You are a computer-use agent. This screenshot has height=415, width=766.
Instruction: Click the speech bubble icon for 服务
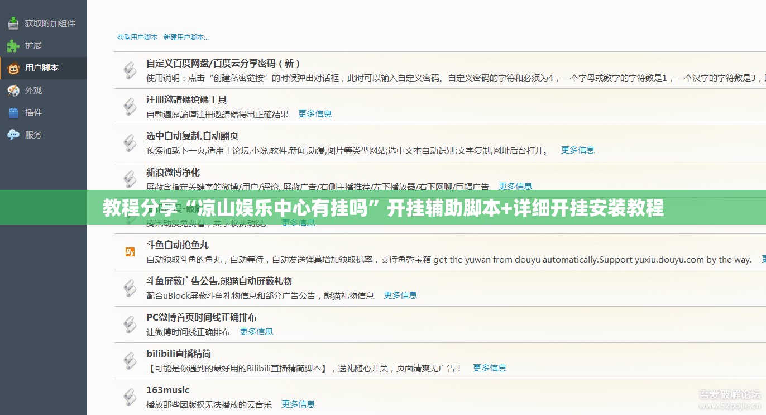pos(13,135)
